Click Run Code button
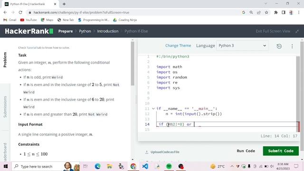Viewport: 304px width, 171px height. (x=246, y=151)
